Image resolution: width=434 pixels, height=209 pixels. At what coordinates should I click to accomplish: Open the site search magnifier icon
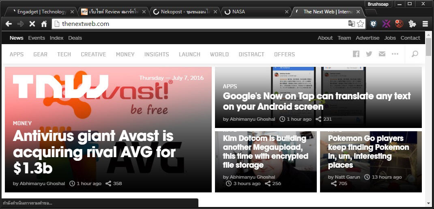415,54
